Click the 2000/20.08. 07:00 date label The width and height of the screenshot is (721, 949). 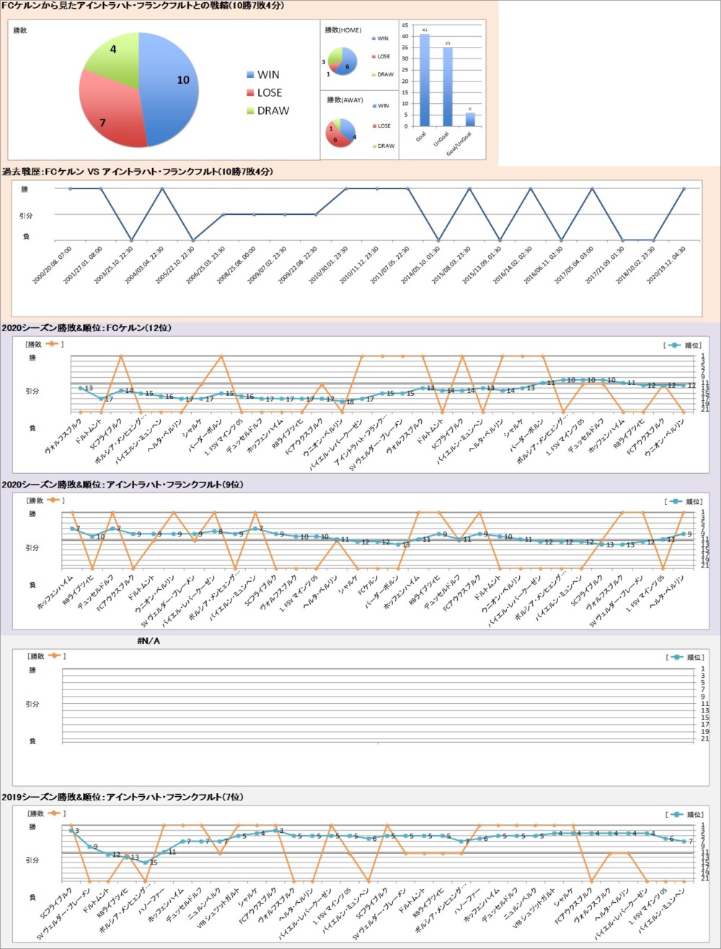tap(51, 265)
